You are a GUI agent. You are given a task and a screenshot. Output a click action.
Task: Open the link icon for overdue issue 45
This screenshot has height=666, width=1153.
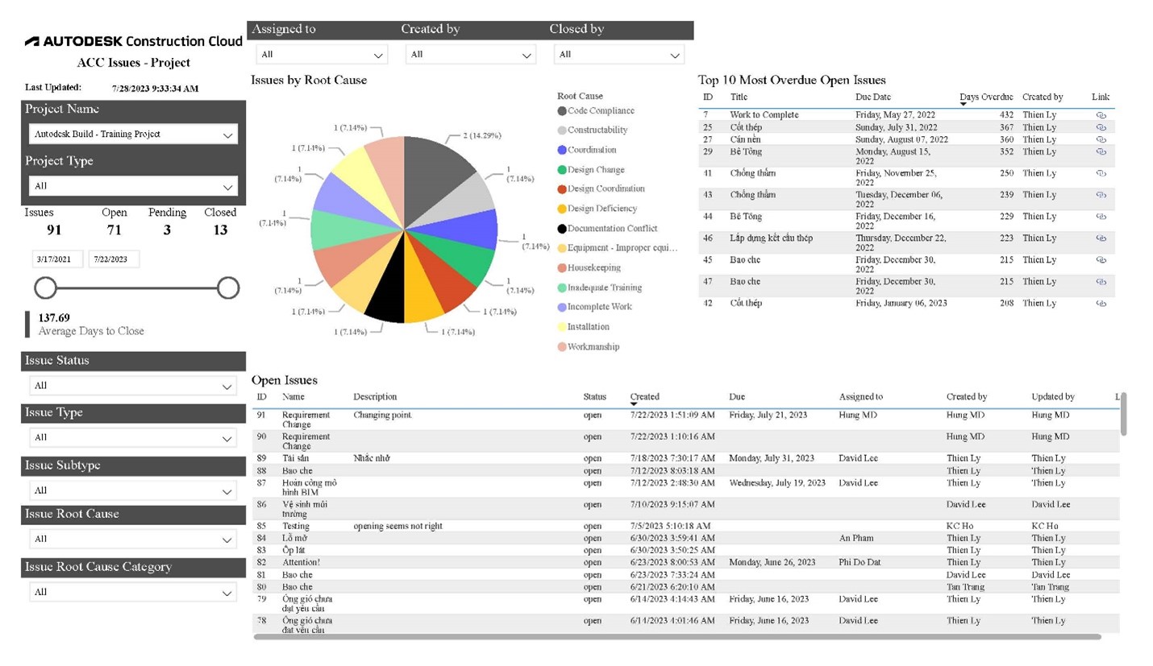pyautogui.click(x=1101, y=260)
